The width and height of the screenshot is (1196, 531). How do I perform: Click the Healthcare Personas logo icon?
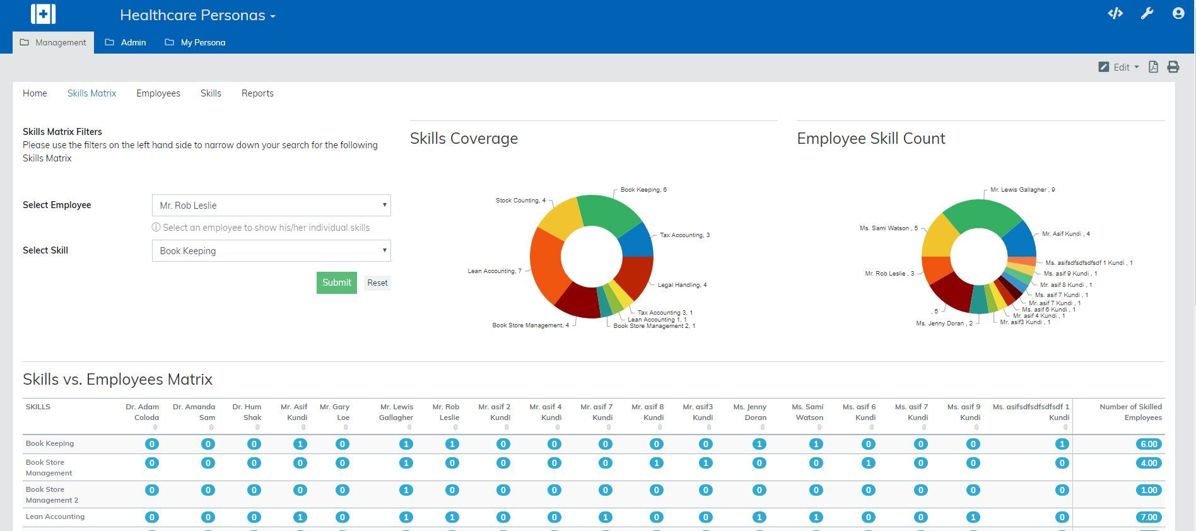click(43, 15)
